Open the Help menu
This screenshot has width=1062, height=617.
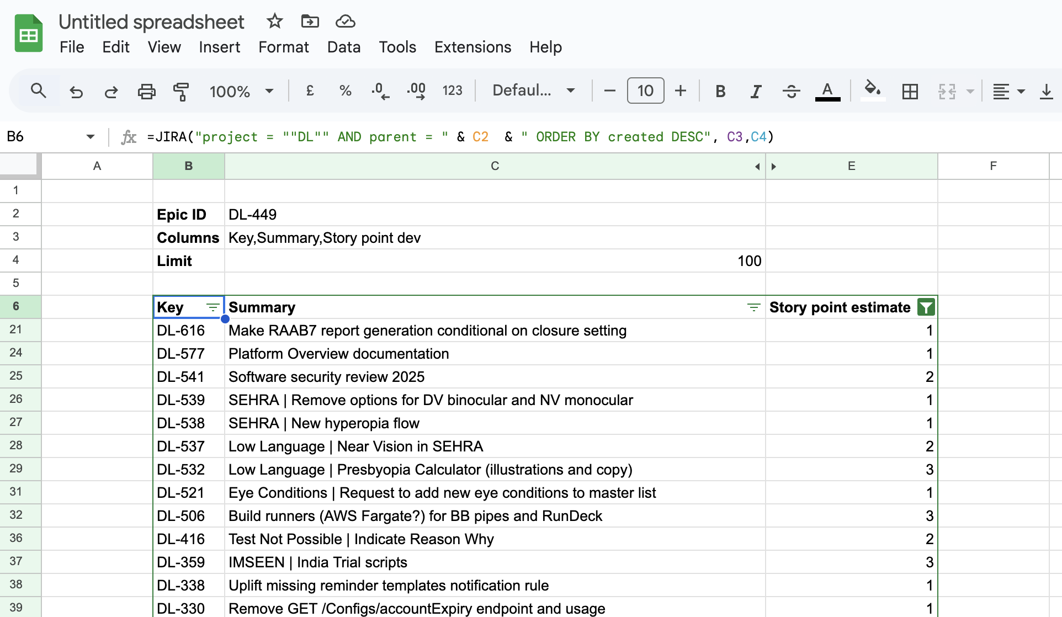pyautogui.click(x=545, y=47)
